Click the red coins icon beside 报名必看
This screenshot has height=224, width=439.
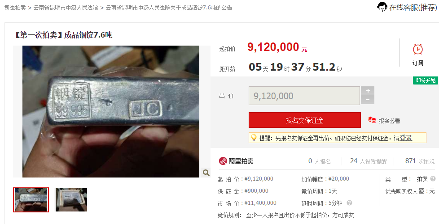coord(372,120)
